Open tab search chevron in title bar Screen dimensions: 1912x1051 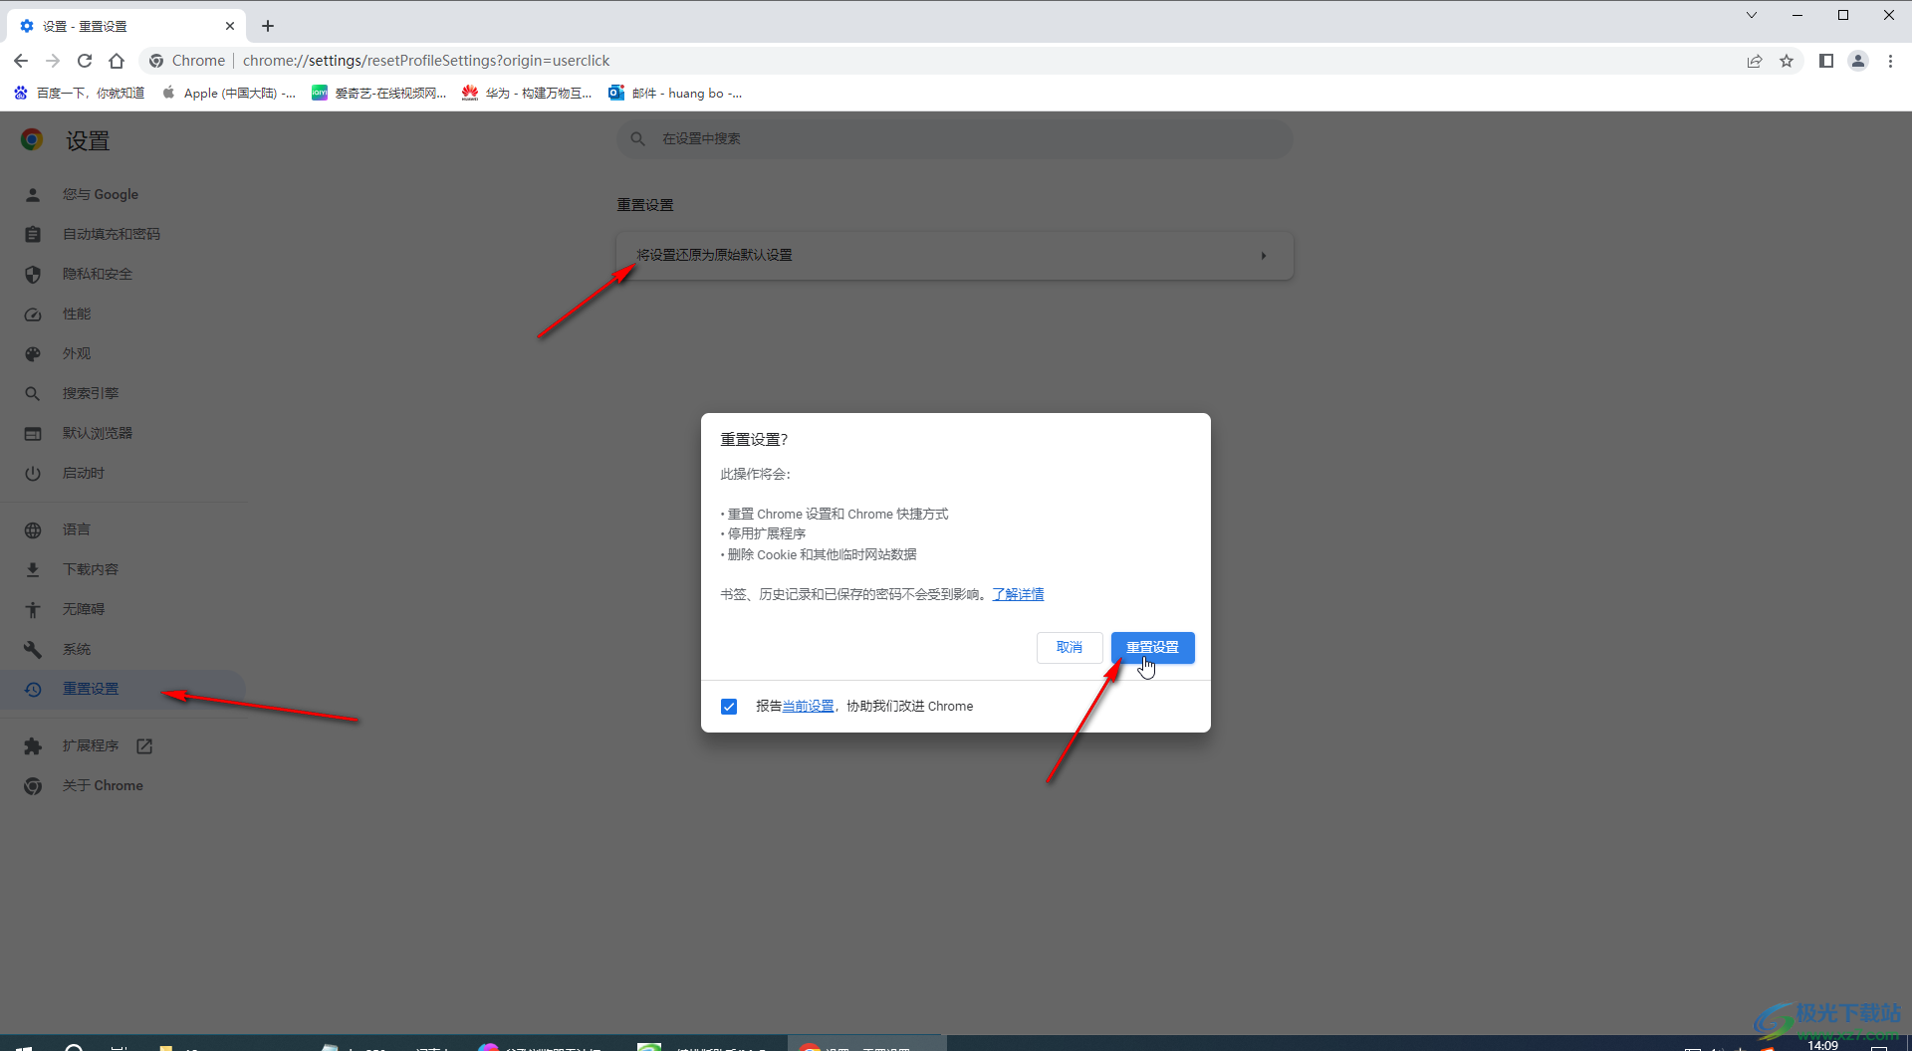click(1752, 15)
